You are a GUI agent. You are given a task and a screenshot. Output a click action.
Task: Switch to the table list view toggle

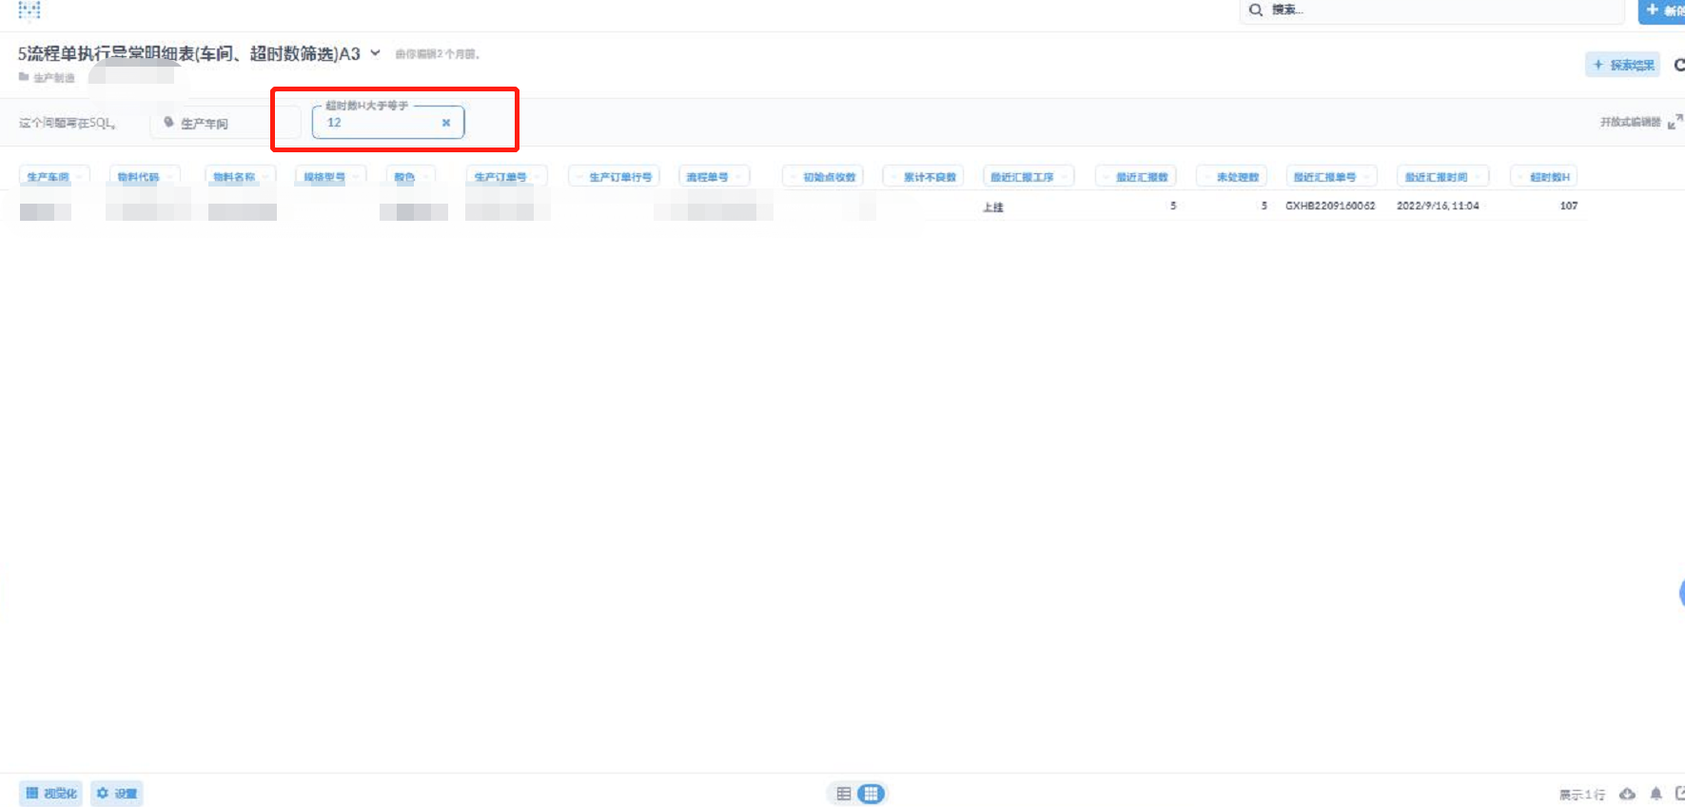point(844,794)
